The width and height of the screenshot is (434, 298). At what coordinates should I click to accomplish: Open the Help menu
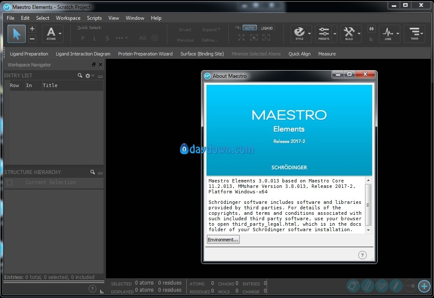click(x=156, y=18)
